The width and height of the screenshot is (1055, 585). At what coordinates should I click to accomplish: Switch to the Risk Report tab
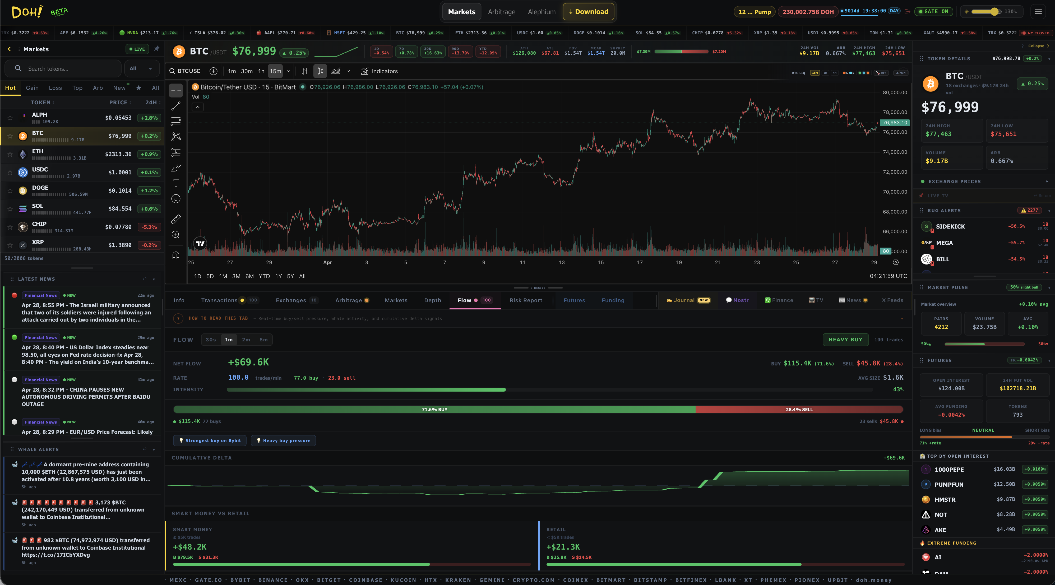tap(525, 300)
